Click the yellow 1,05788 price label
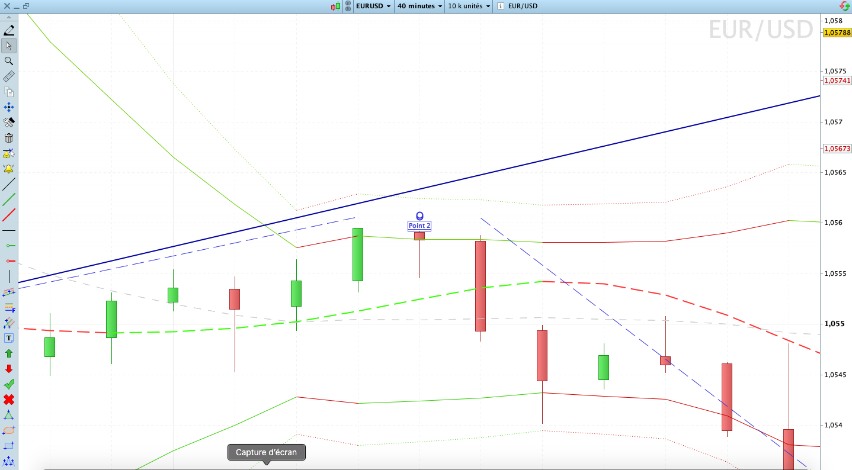Screen dimensions: 852x470 pos(837,33)
